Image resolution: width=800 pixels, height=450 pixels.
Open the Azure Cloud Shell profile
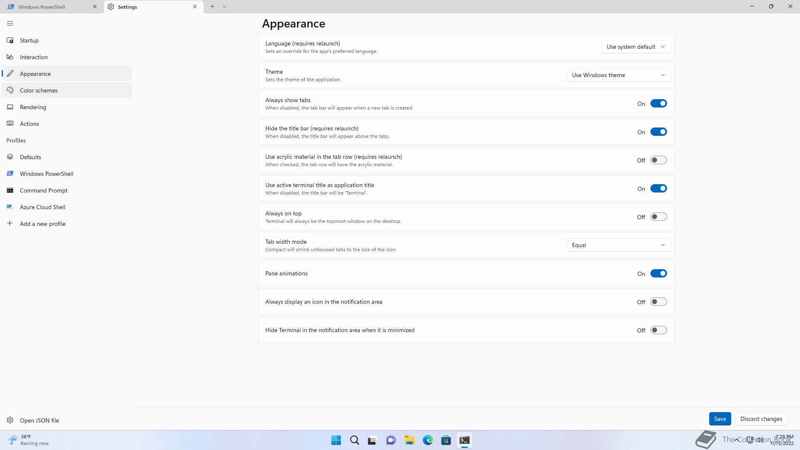click(42, 207)
